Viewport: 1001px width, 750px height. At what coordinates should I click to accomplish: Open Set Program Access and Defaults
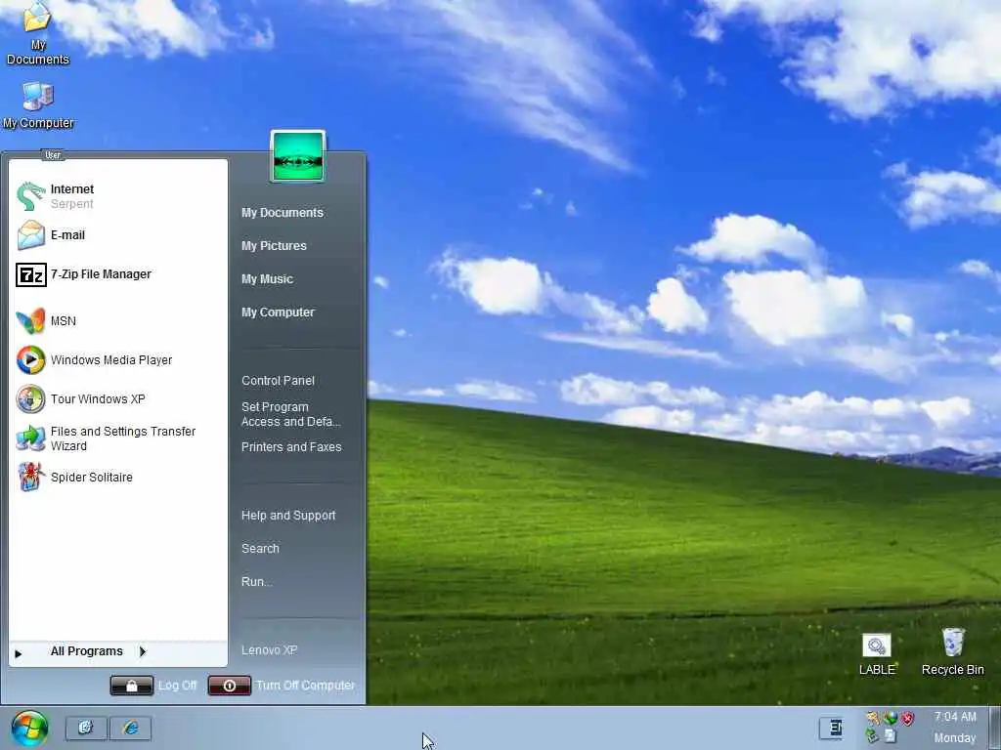(x=291, y=414)
